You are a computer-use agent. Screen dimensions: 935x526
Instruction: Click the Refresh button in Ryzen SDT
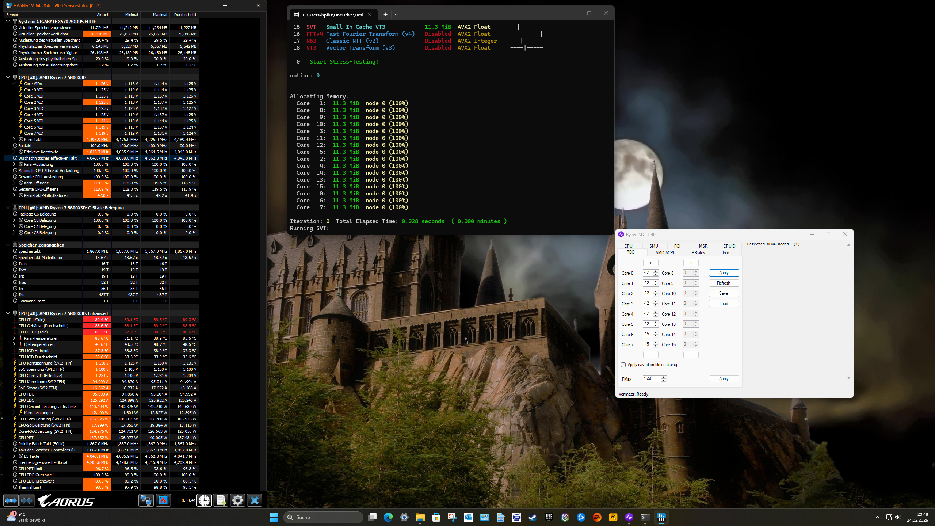(x=724, y=283)
